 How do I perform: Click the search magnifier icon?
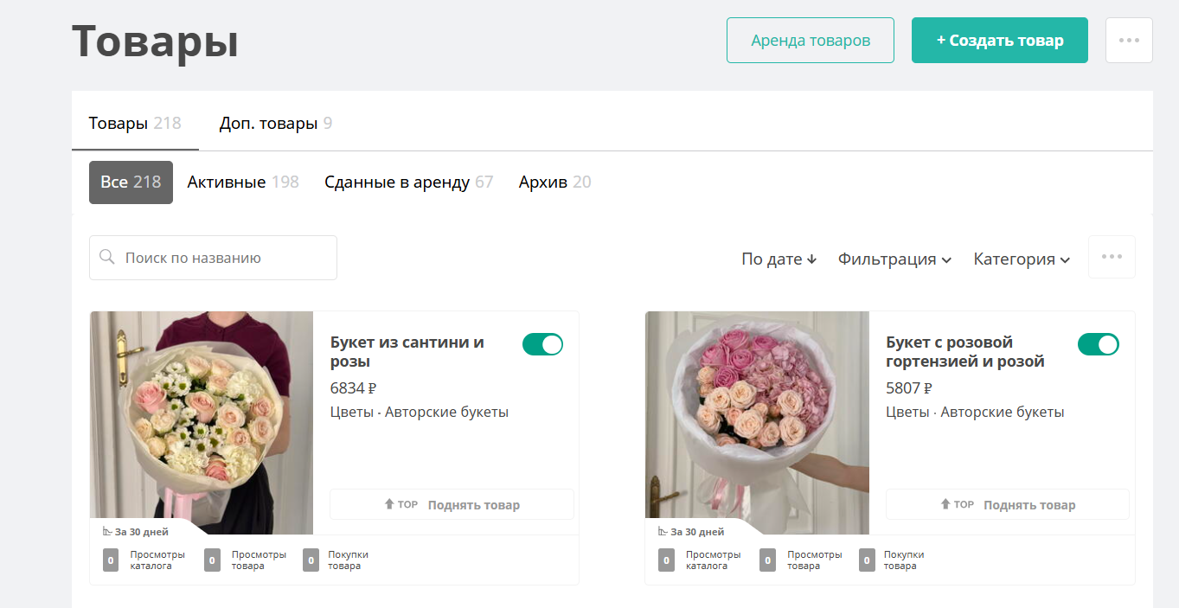pos(107,258)
